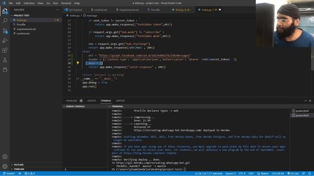Change indentation via Spaces: 4 indicator
The image size is (314, 176).
230,174
